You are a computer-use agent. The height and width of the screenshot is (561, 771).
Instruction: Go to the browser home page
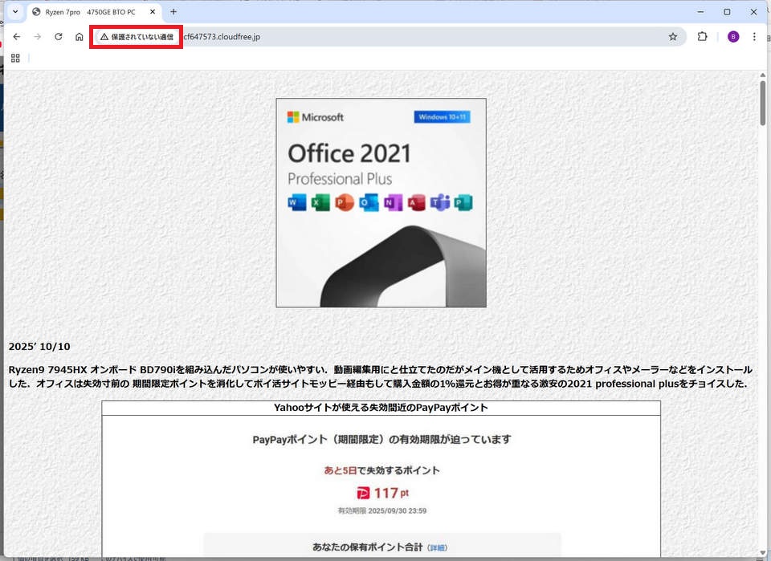click(x=79, y=37)
